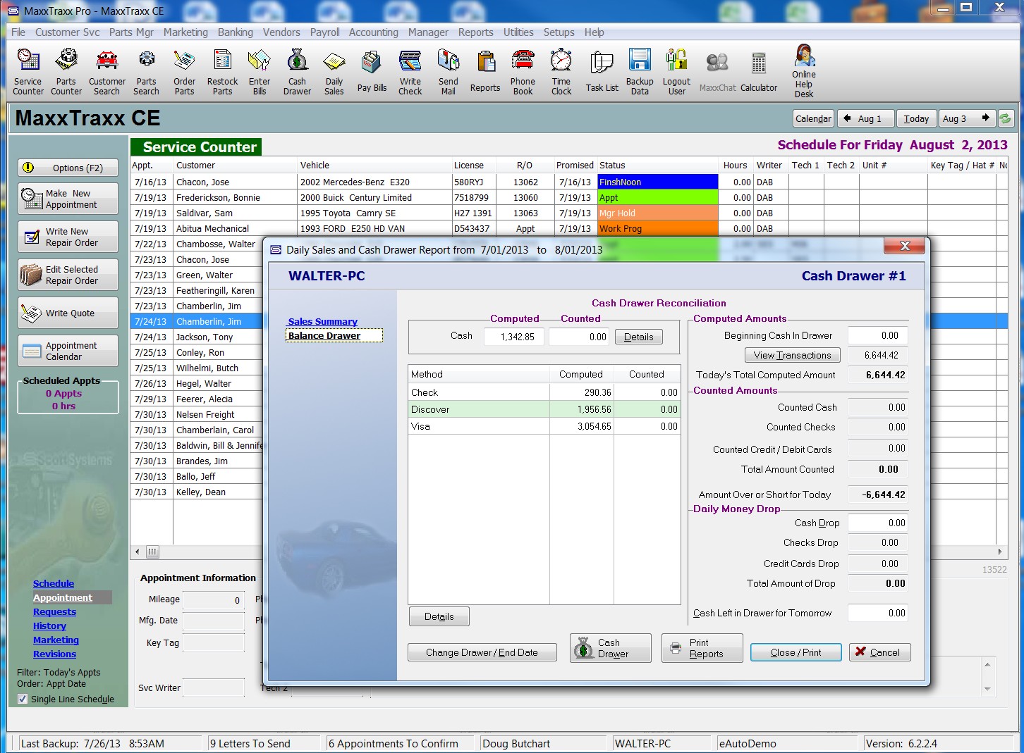Click the Write New Repair Order button
This screenshot has width=1024, height=753.
pyautogui.click(x=68, y=237)
